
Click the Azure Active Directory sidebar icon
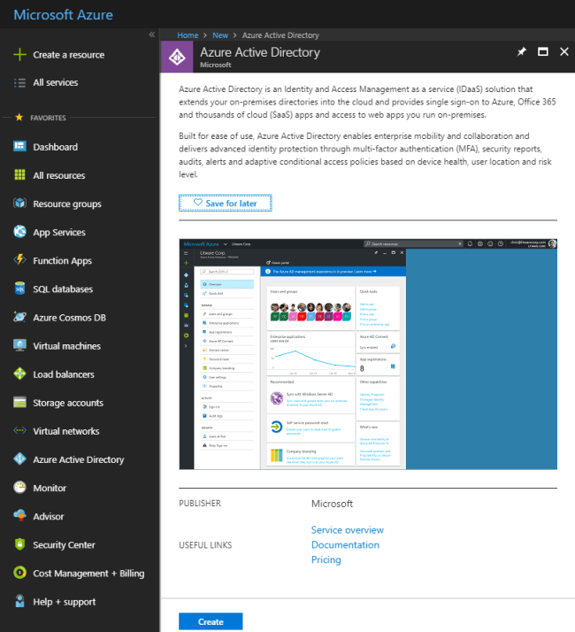pos(19,459)
